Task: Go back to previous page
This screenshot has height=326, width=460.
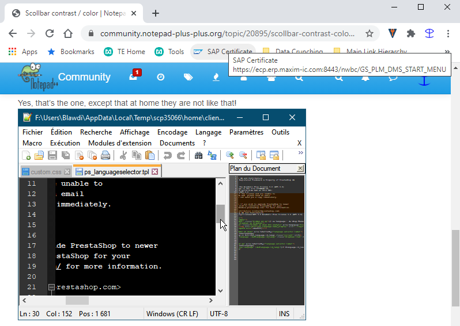Action: click(13, 34)
